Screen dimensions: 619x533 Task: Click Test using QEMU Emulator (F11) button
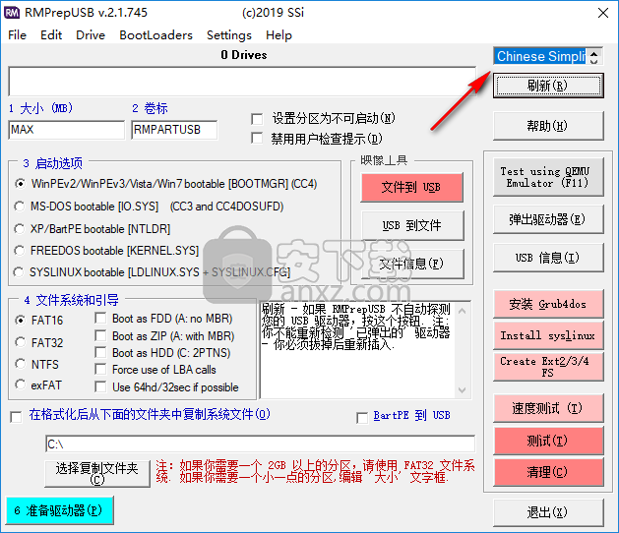548,177
